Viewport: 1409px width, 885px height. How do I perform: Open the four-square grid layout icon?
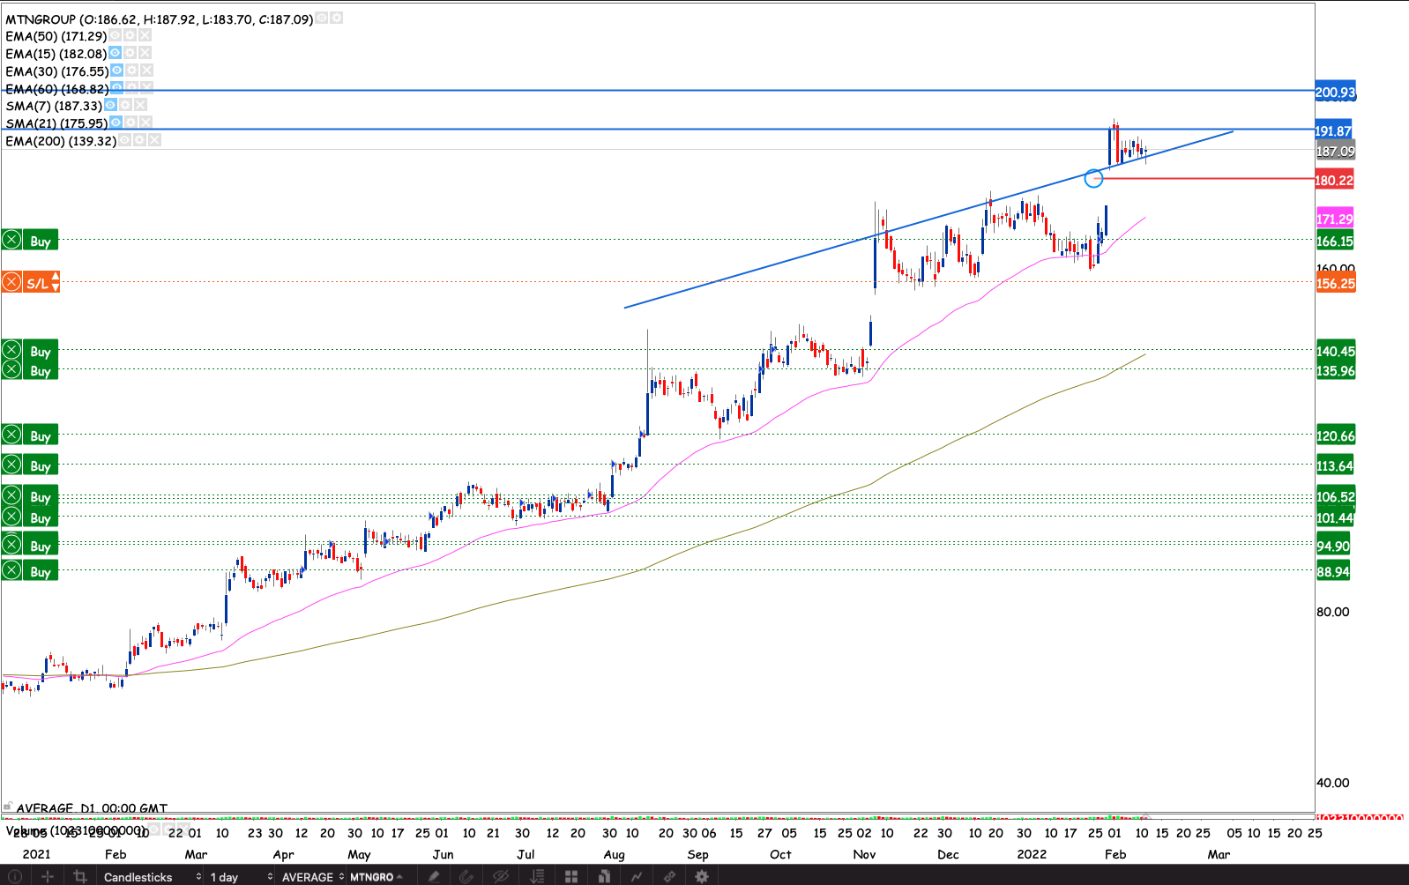click(571, 876)
